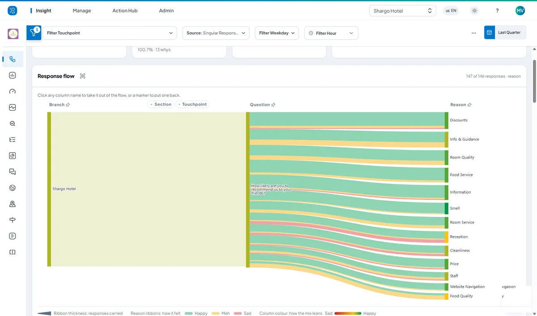
Task: Select the Discounts reason node
Action: point(446,120)
